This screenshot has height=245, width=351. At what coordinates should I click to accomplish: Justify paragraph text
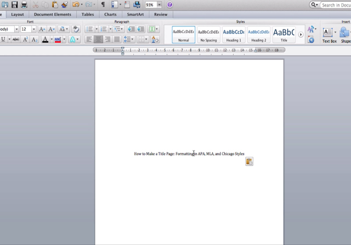tap(117, 39)
